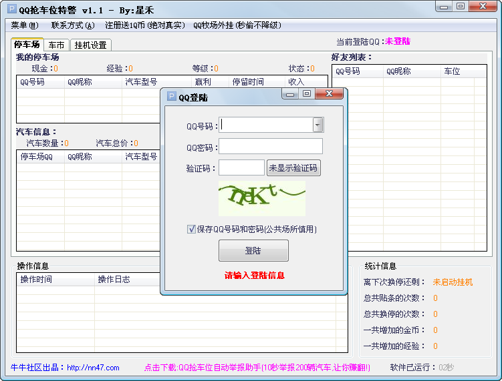The image size is (502, 381).
Task: Click the 收入 column header
Action: click(305, 82)
